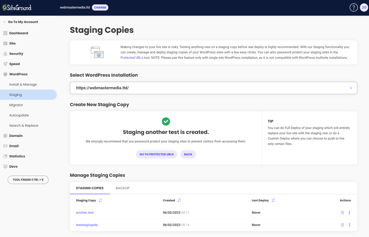Click Never in the another test row
The width and height of the screenshot is (369, 237).
(x=256, y=213)
